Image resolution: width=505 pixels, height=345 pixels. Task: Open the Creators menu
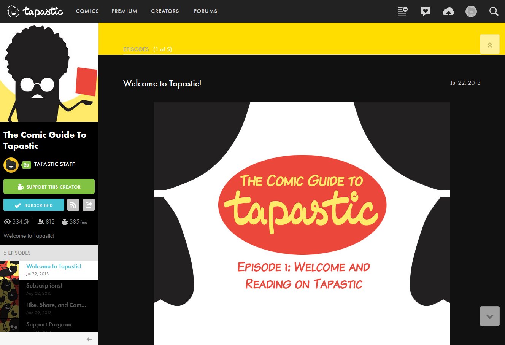point(165,11)
